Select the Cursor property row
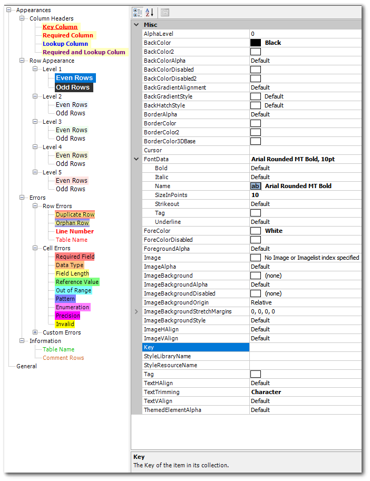The image size is (370, 481). [x=252, y=150]
